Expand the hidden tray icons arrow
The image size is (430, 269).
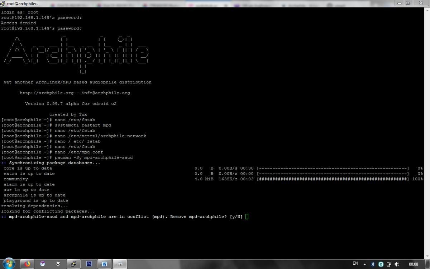pyautogui.click(x=365, y=264)
